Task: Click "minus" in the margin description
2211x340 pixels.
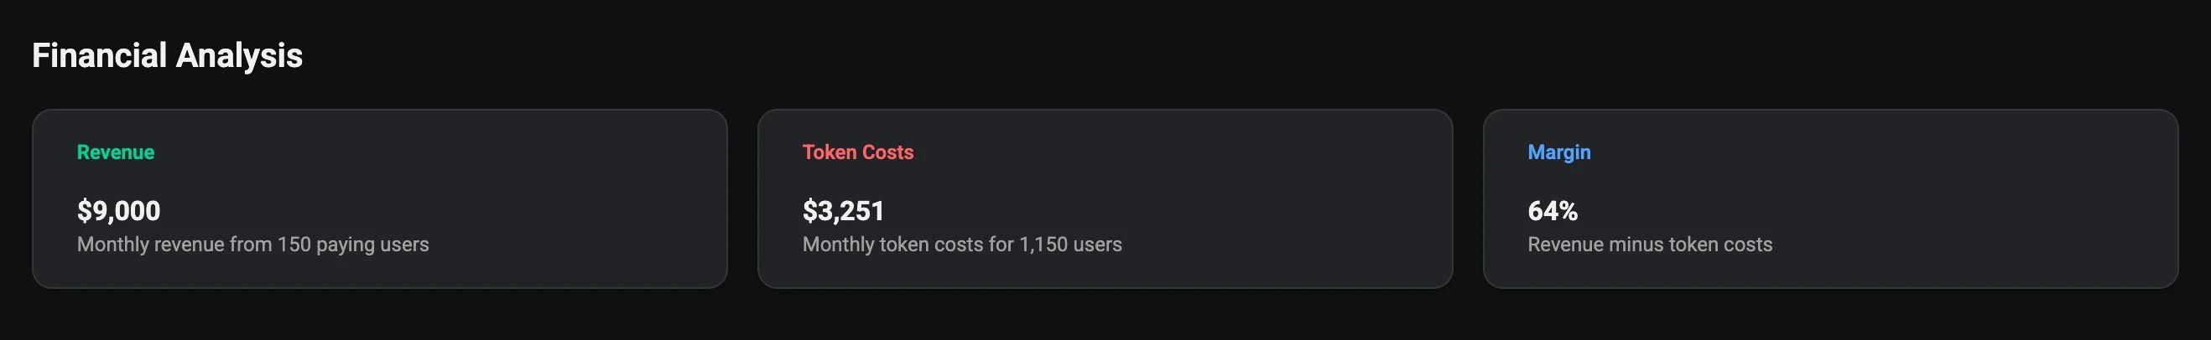Action: [x=1633, y=245]
